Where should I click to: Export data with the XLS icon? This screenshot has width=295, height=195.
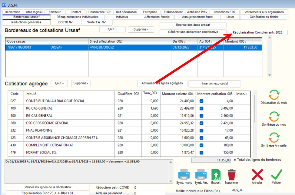[216, 175]
